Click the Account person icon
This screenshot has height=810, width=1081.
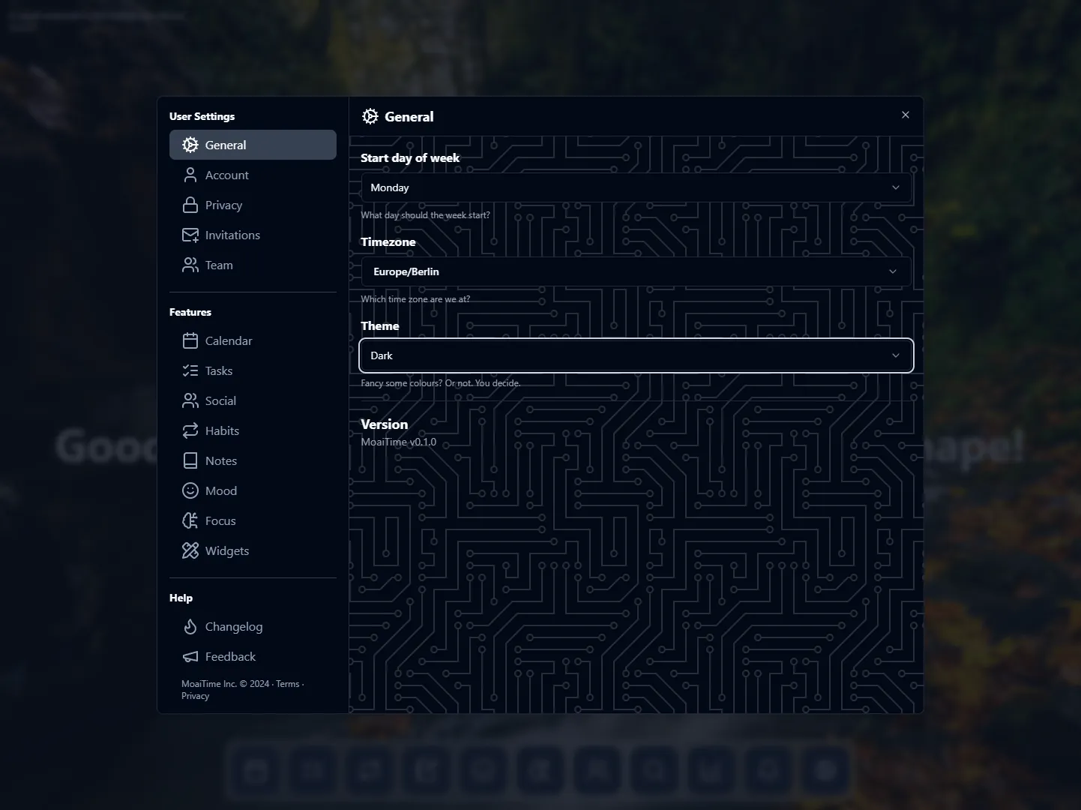pyautogui.click(x=190, y=175)
